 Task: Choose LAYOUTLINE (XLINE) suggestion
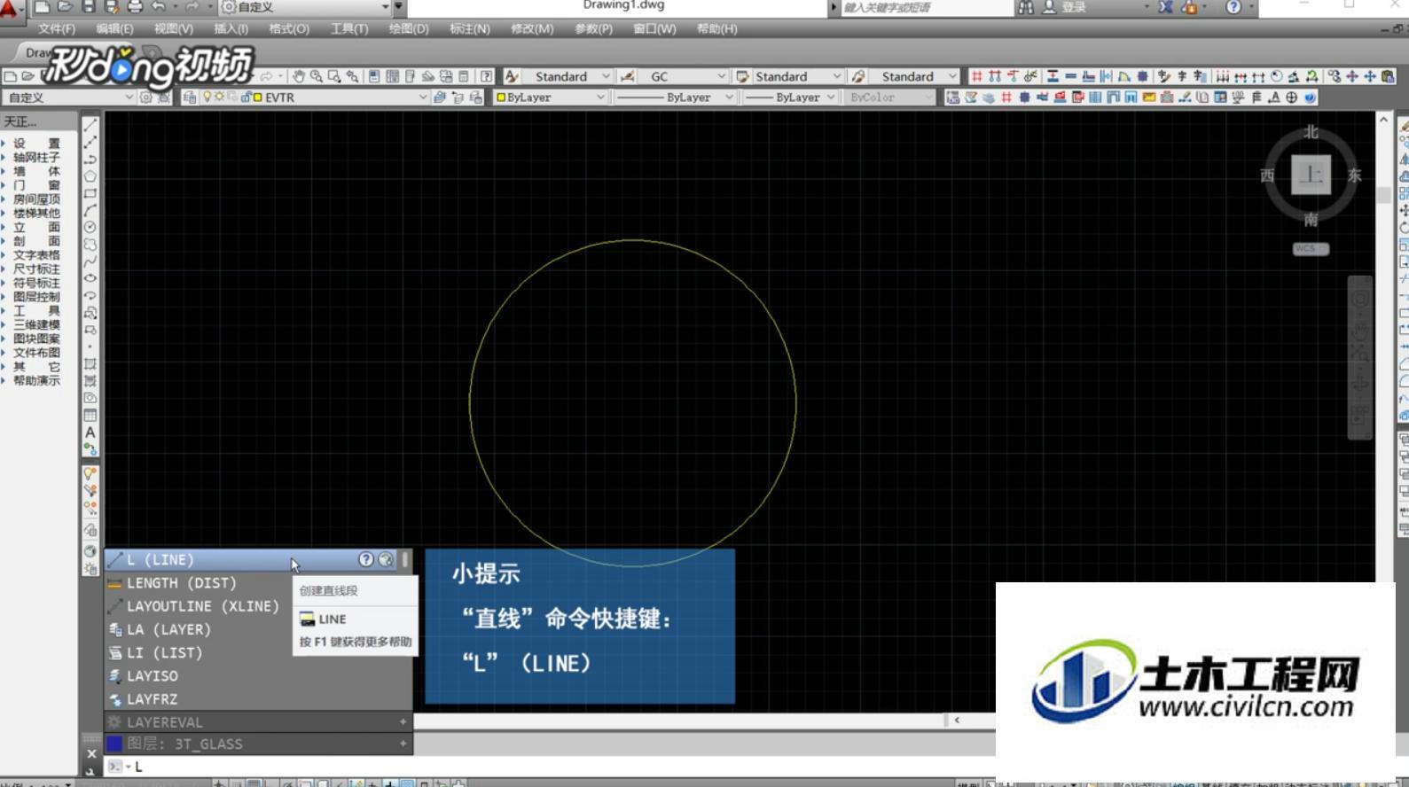click(199, 606)
